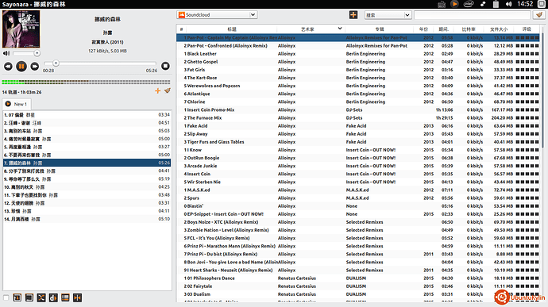This screenshot has width=548, height=307.
Task: Toggle the gapless playback icon
Action: click(77, 297)
